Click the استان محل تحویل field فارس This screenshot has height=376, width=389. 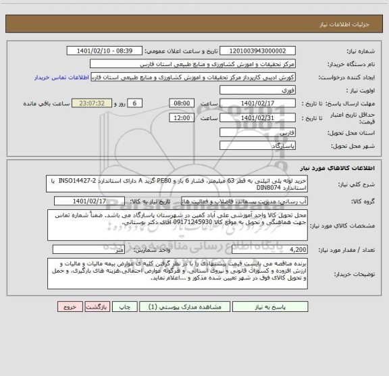pyautogui.click(x=257, y=132)
